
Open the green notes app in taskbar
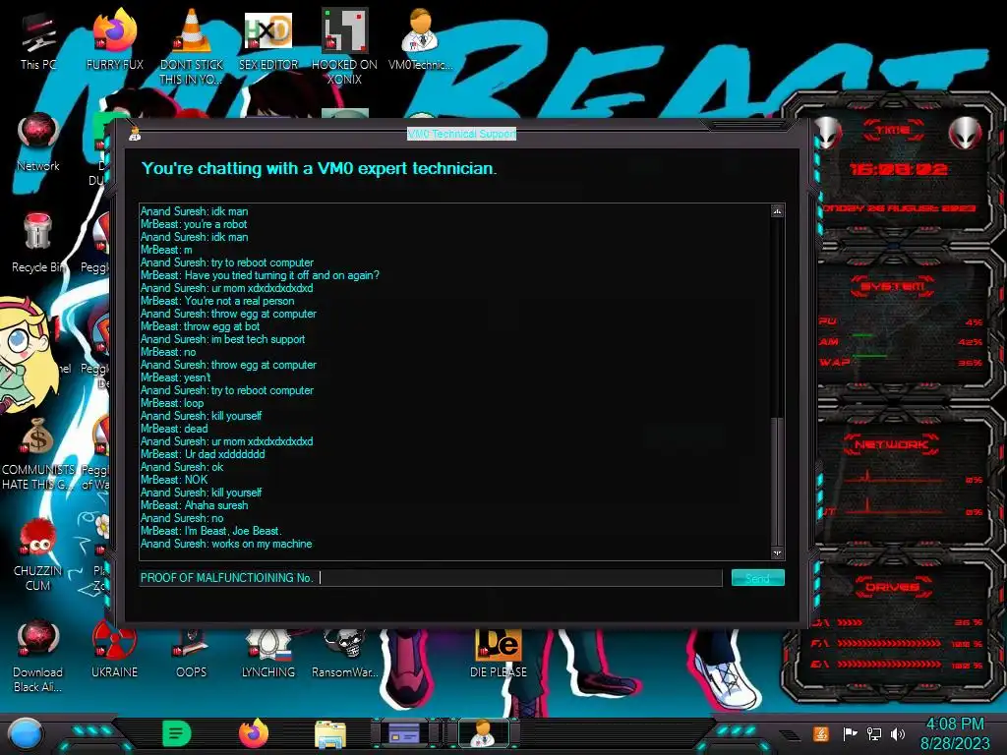point(177,733)
